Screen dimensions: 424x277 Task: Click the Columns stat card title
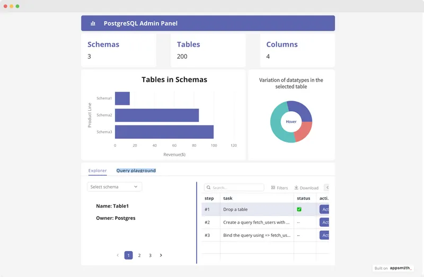pyautogui.click(x=282, y=44)
